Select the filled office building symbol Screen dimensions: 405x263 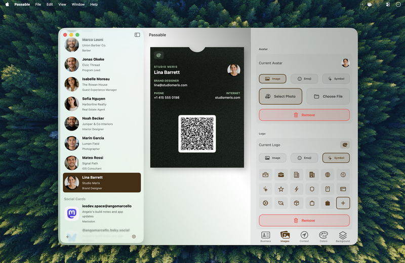(312, 174)
